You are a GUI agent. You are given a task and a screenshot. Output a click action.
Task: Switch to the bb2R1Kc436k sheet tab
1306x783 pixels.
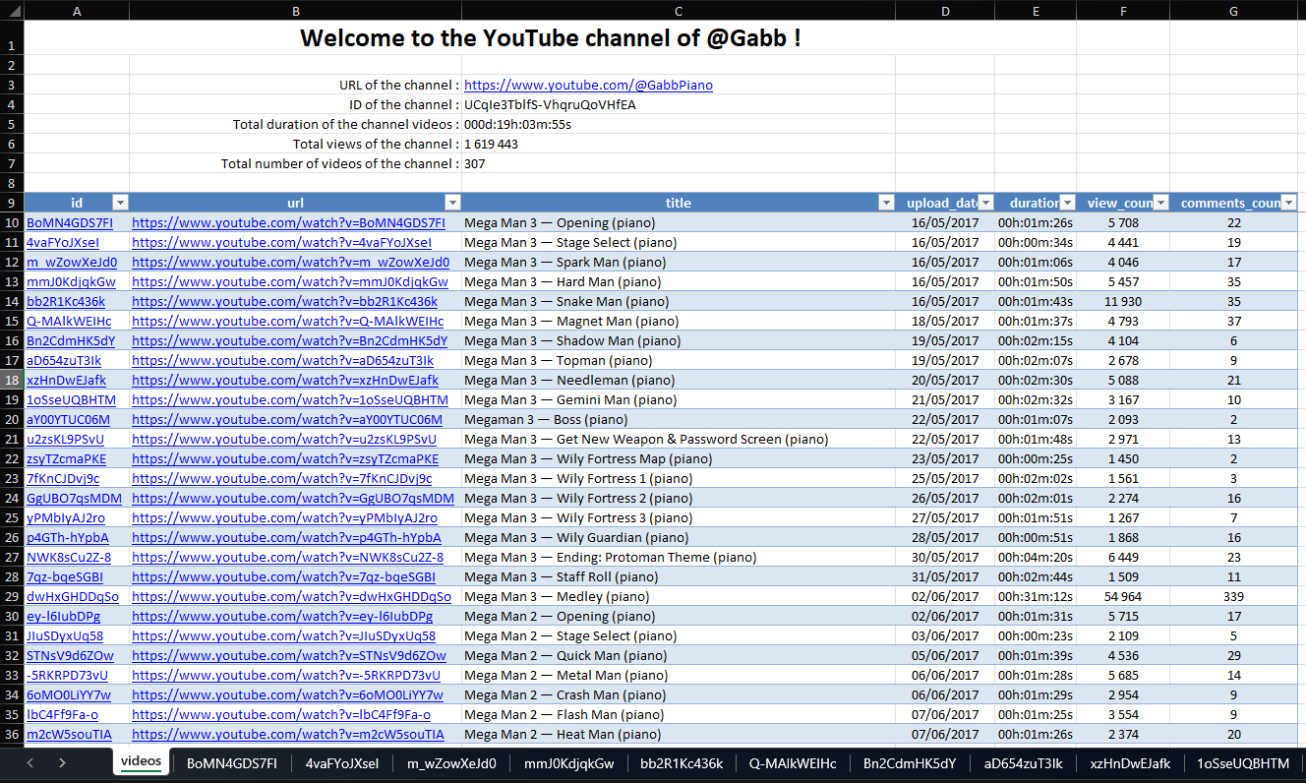[x=682, y=763]
